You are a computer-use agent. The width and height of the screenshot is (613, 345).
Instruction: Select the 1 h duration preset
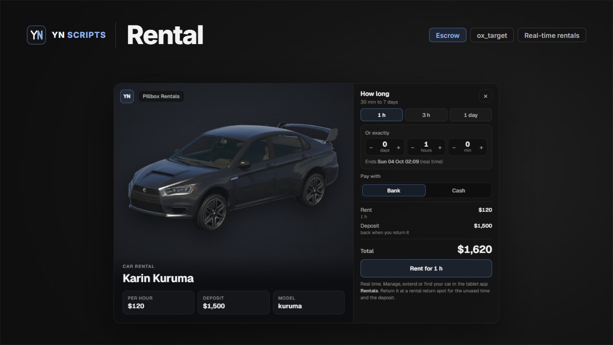382,115
